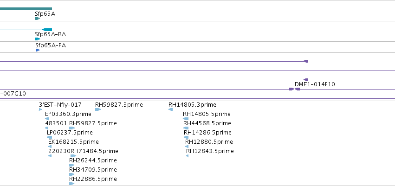Screen dimensions: 395x186
Task: Select the RH14805.5prime feature glyph
Action: pos(186,119)
